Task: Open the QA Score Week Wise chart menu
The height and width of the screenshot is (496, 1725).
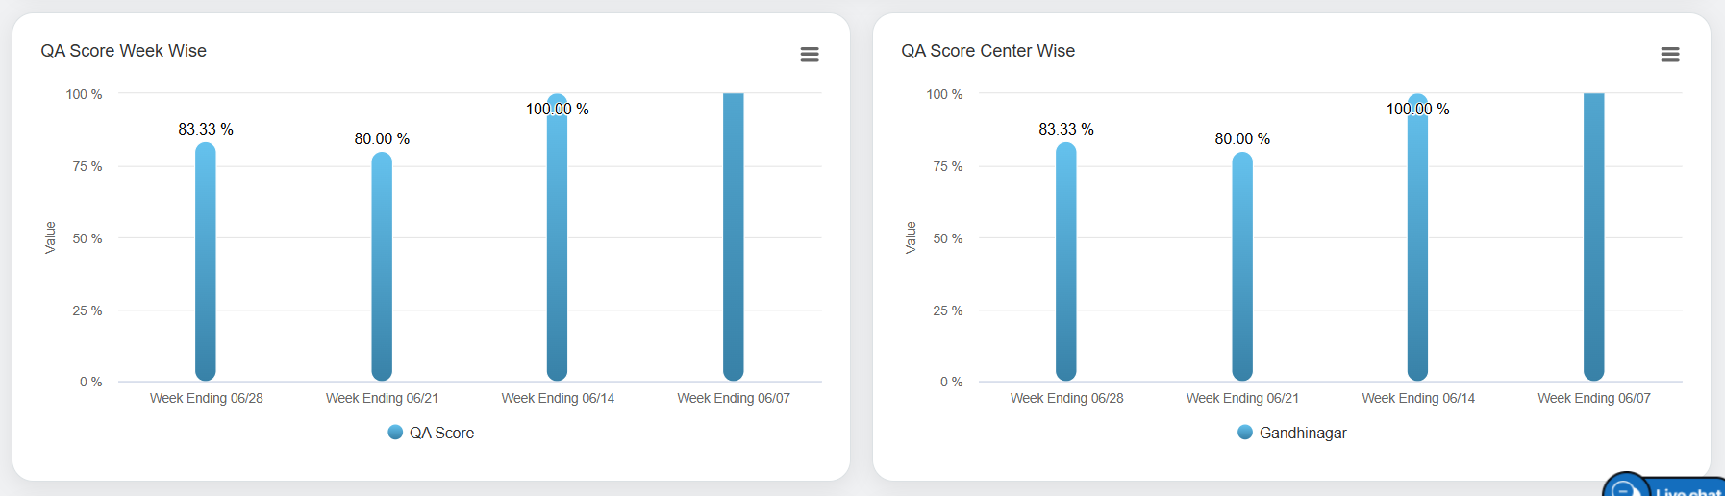Action: pos(810,54)
